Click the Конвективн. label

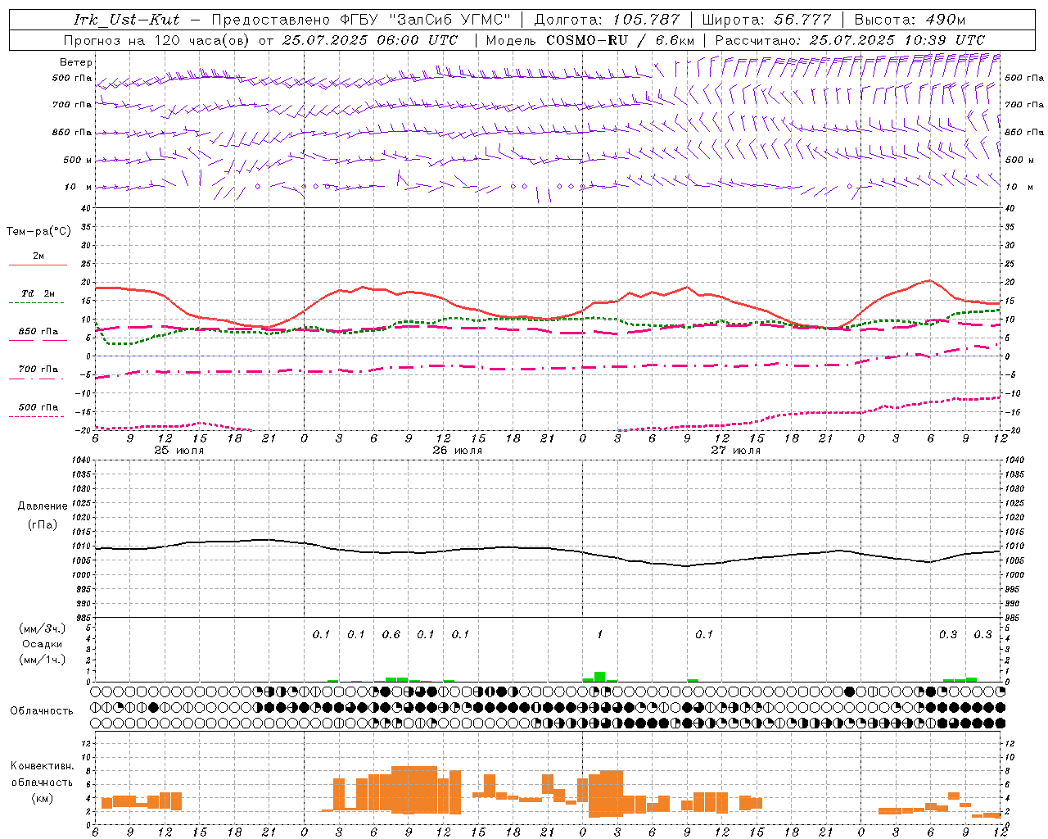click(43, 766)
